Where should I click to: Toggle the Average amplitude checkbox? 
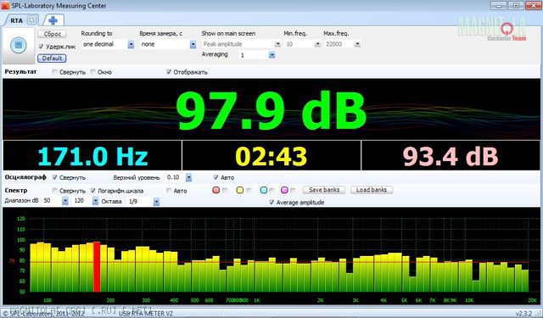click(x=271, y=203)
